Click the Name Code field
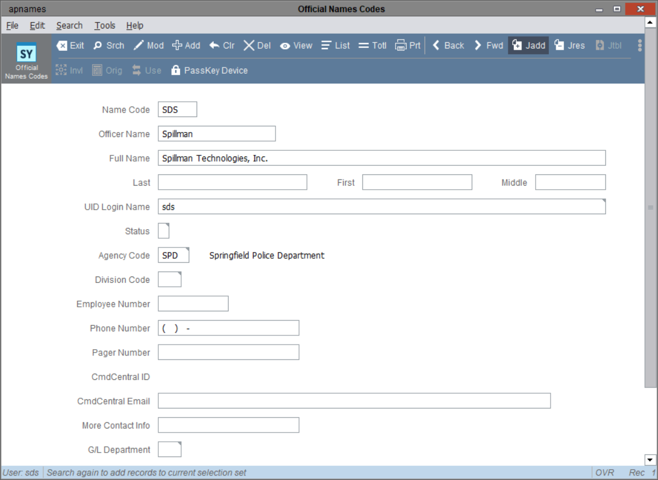Viewport: 658px width, 480px height. pyautogui.click(x=178, y=110)
